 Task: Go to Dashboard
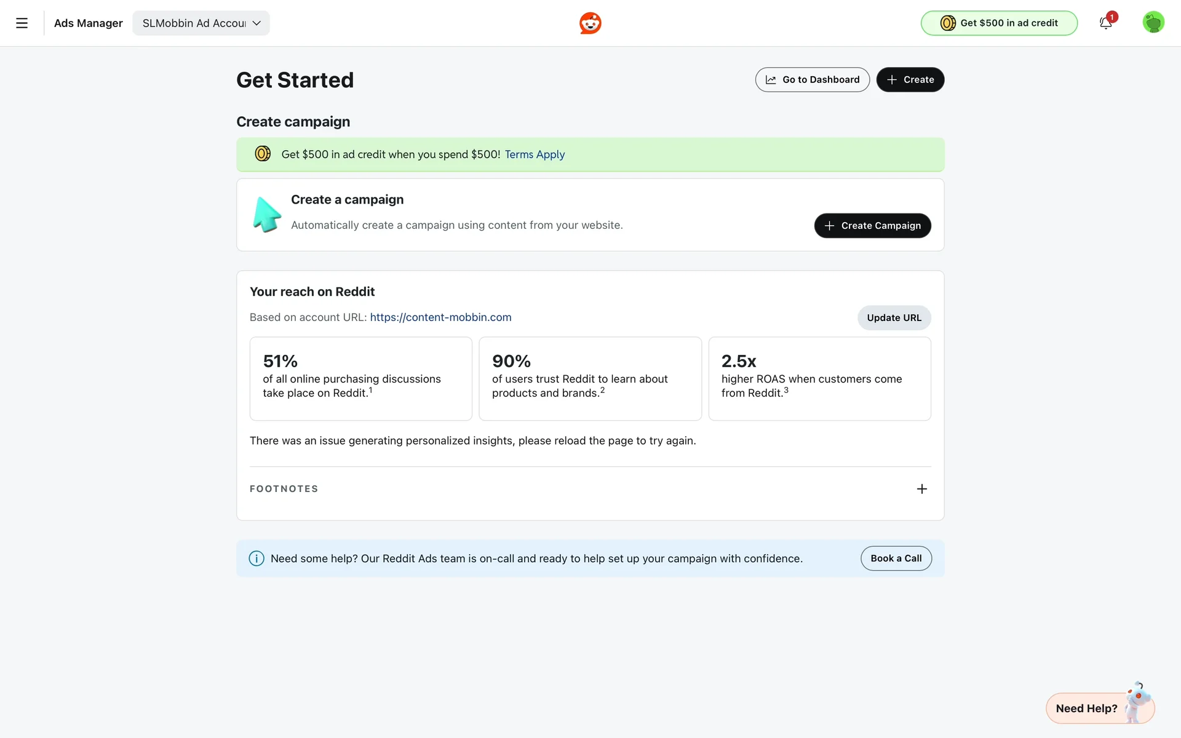click(812, 80)
